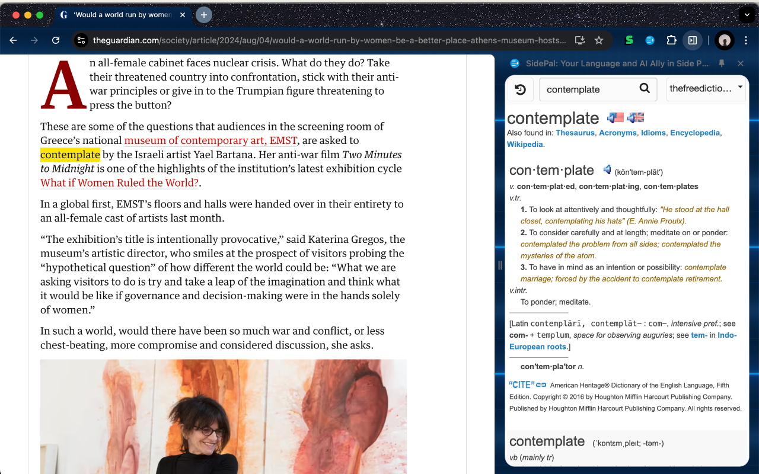Play the US pronunciation audio flag
This screenshot has width=759, height=474.
(616, 117)
